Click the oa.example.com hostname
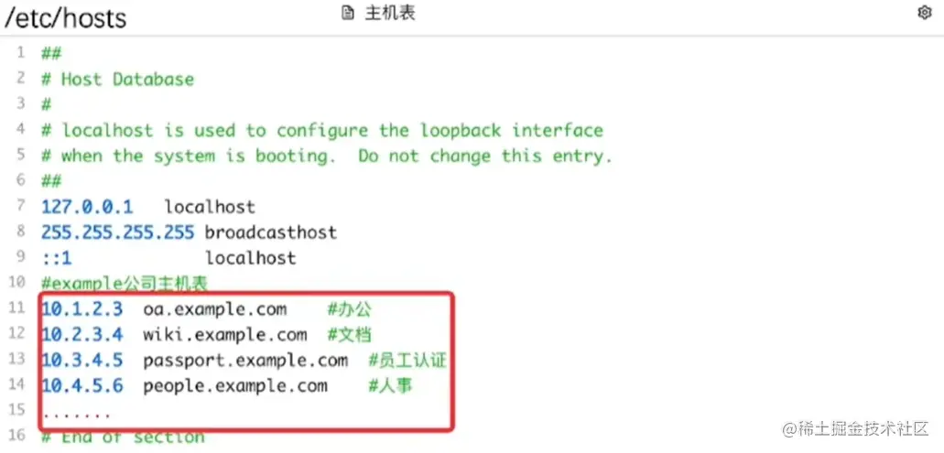944x453 pixels. [215, 310]
